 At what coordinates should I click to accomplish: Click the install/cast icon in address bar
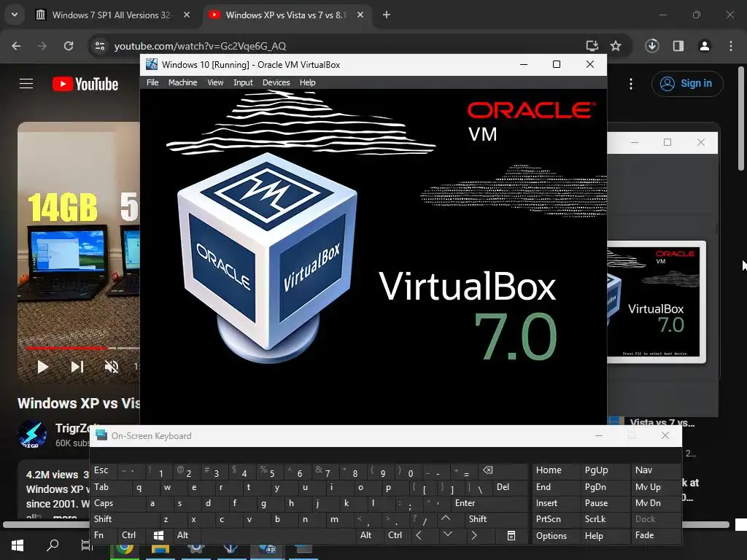click(x=592, y=46)
